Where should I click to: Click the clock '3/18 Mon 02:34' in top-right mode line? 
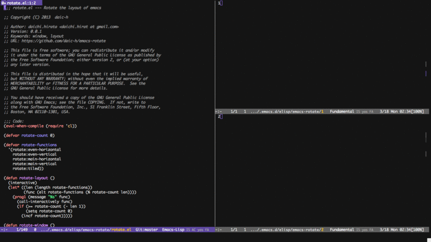click(395, 111)
